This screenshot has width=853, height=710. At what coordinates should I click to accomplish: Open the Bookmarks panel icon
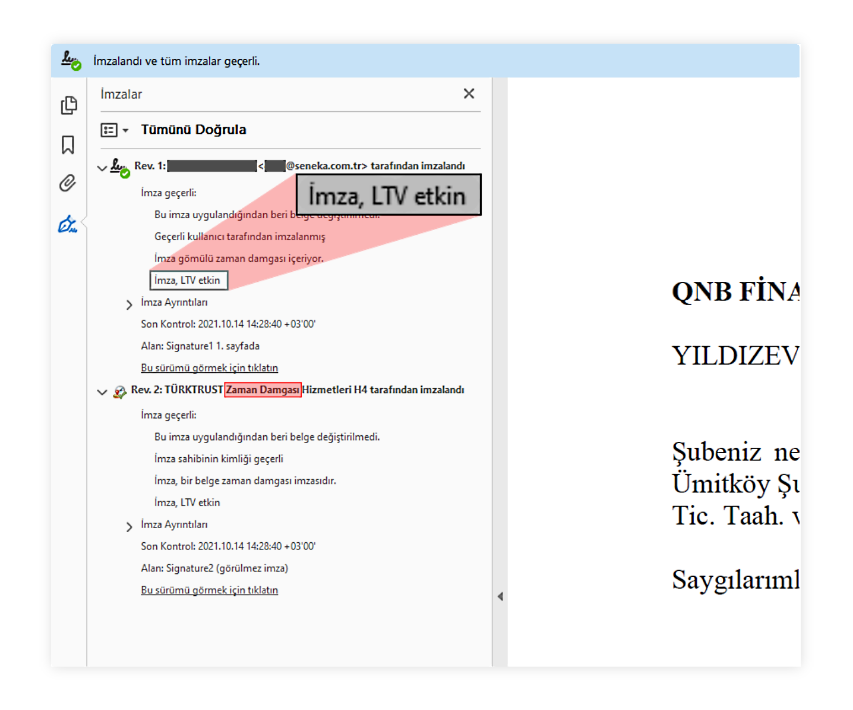68,144
